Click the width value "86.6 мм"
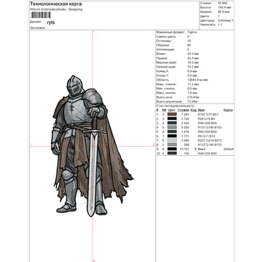This screenshot has height=262, width=262. [x=223, y=12]
